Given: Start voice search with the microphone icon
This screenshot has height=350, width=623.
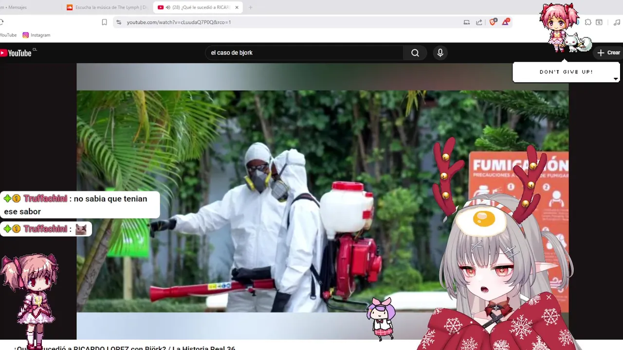Looking at the screenshot, I should coord(440,53).
